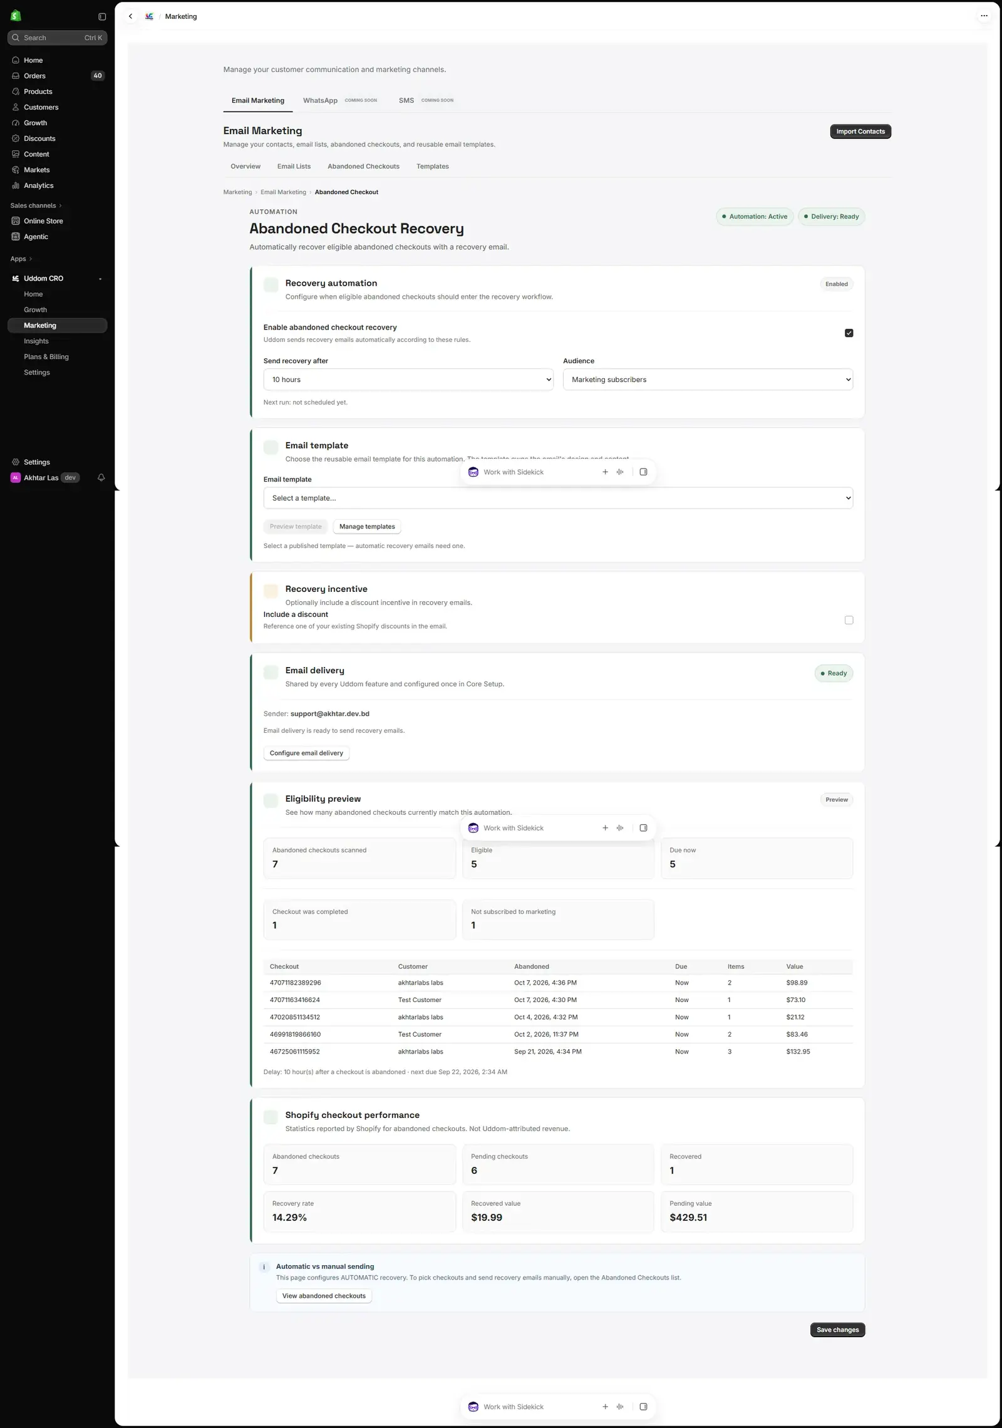The height and width of the screenshot is (1428, 1002).
Task: Go back using the header arrow icon
Action: tap(130, 16)
